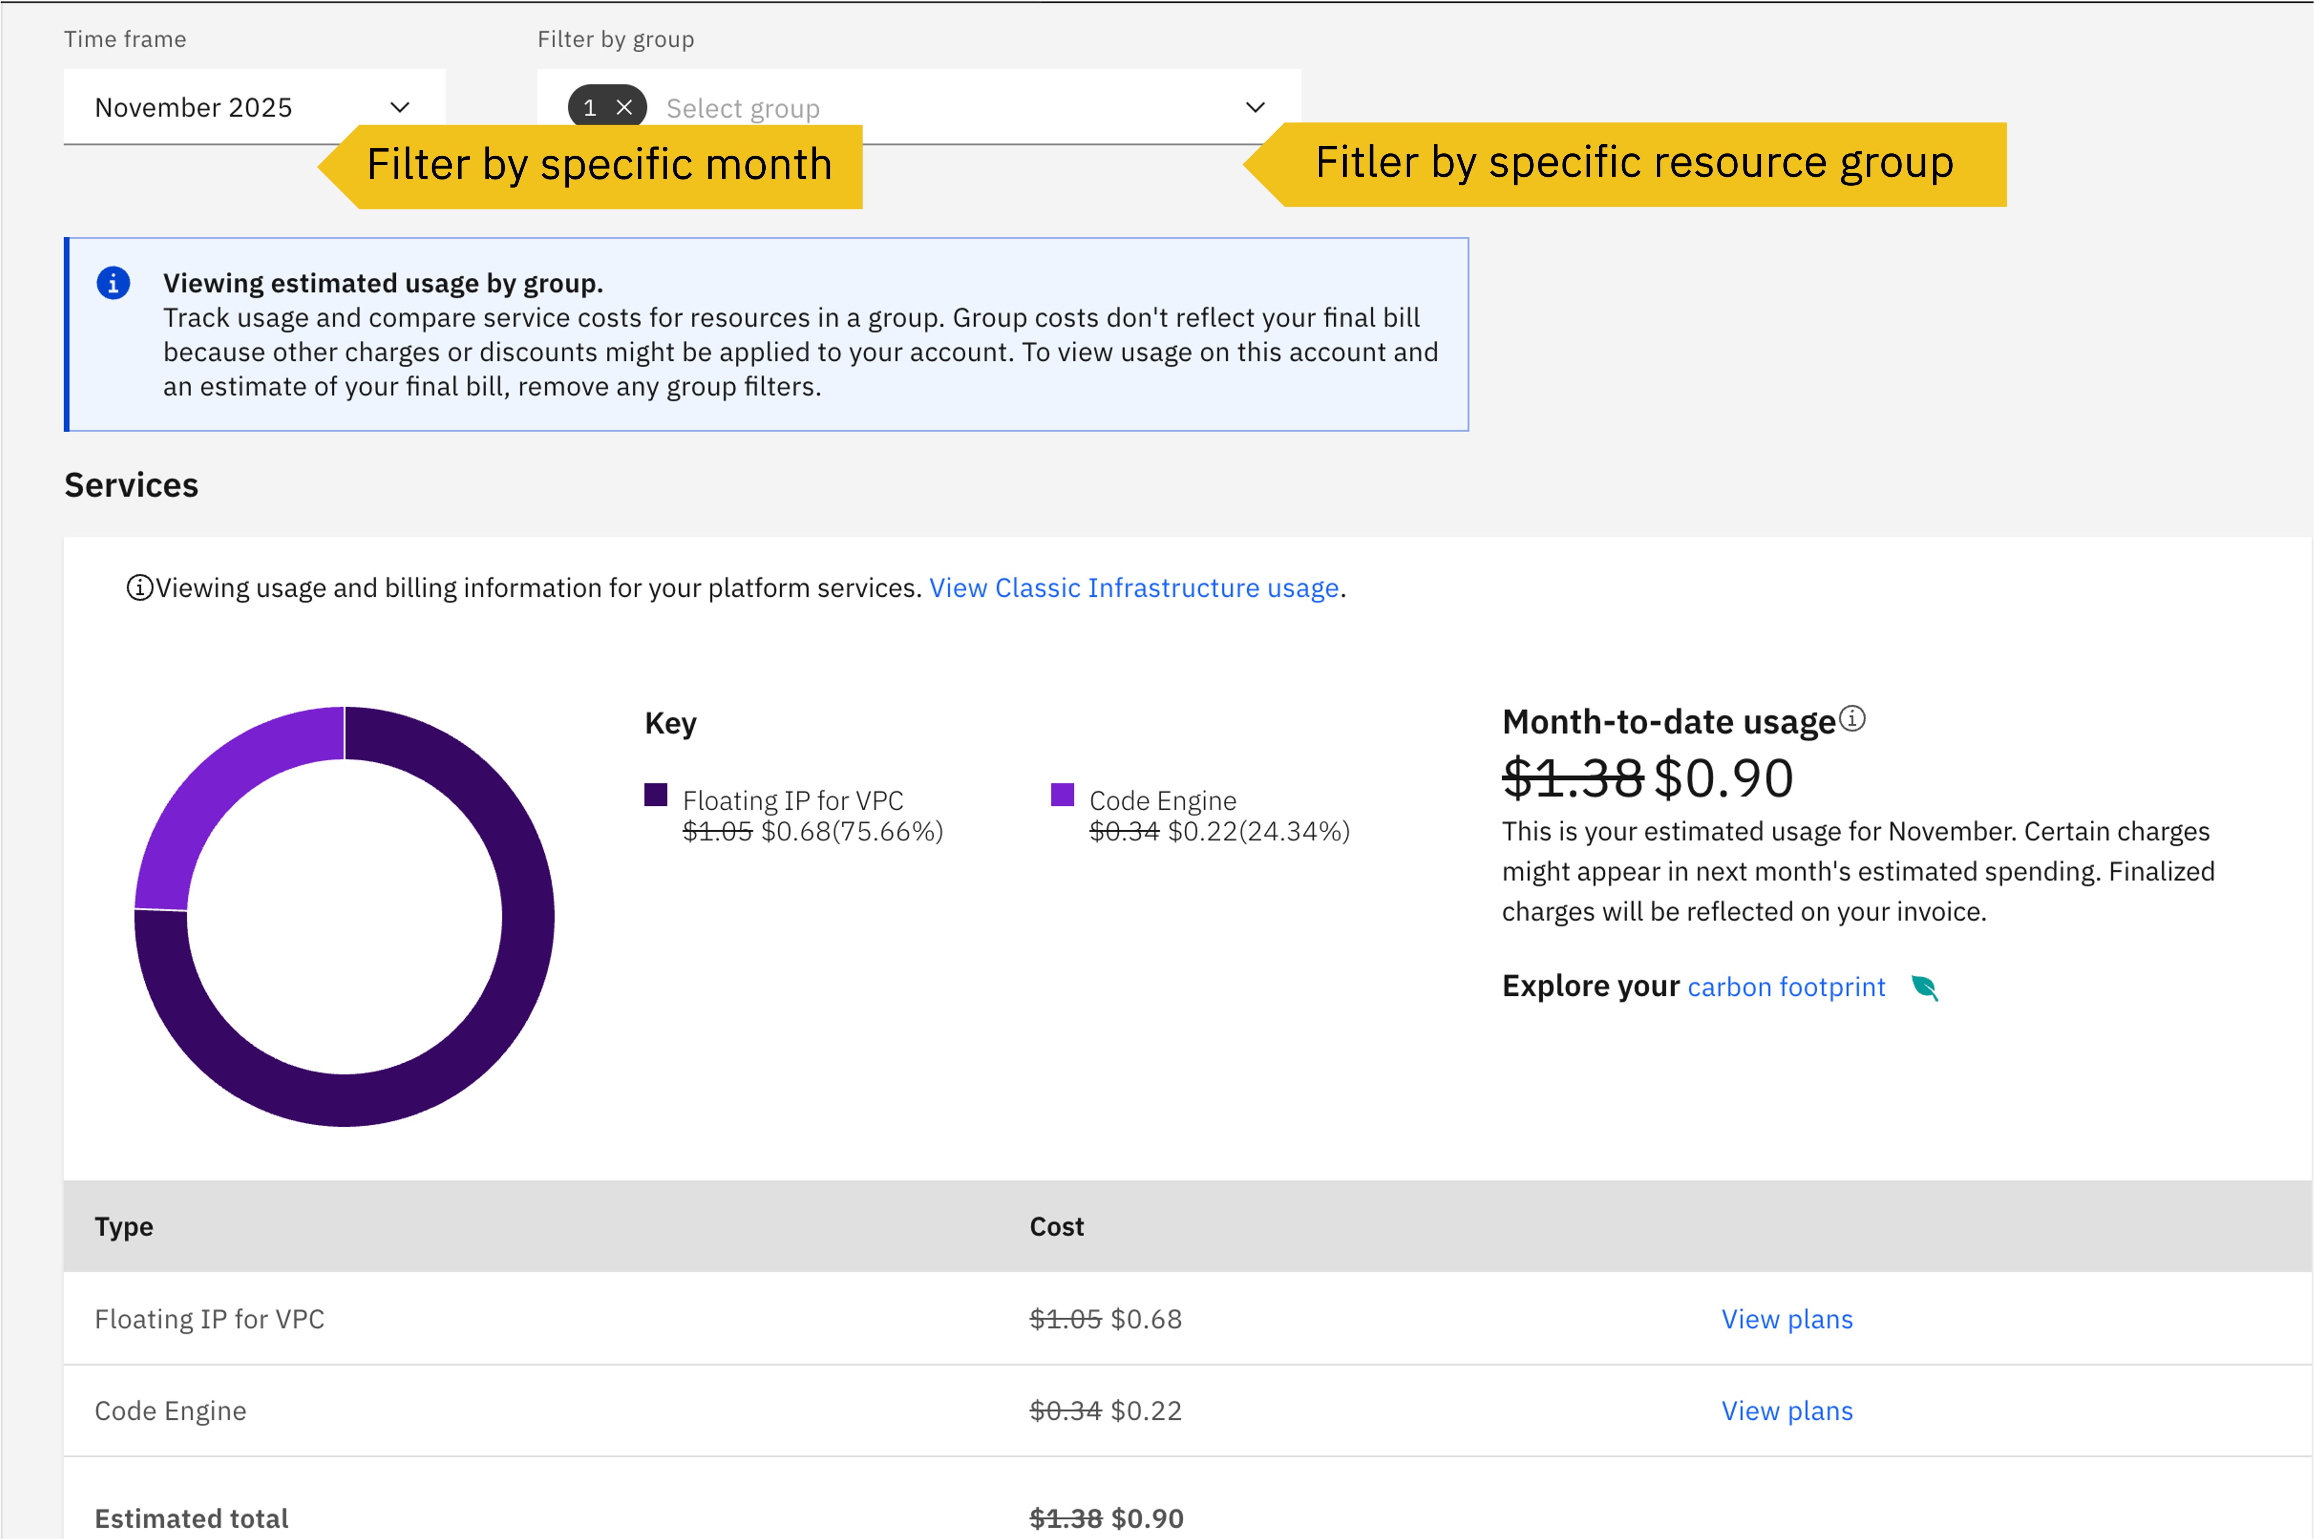Click the green leaf carbon footprint icon

point(1924,987)
